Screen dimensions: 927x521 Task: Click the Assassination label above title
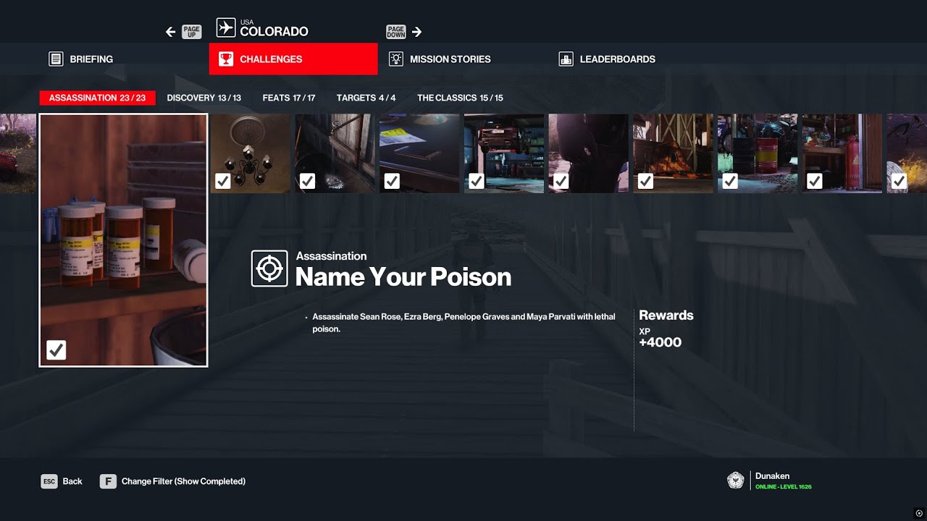[331, 256]
